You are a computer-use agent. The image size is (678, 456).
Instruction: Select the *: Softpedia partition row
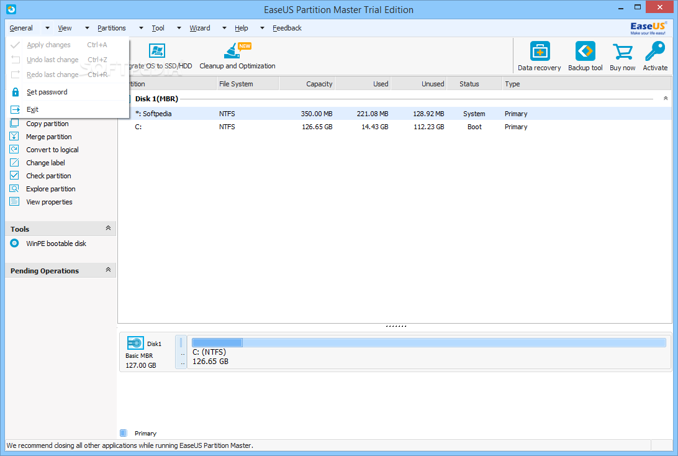[395, 114]
